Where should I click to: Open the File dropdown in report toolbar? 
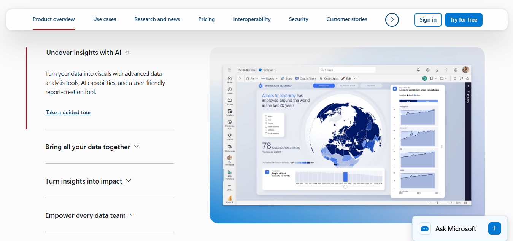[x=252, y=78]
